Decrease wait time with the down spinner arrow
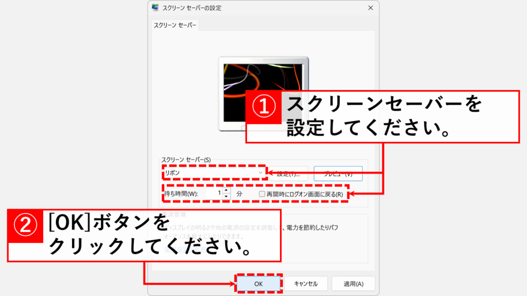 tap(226, 197)
